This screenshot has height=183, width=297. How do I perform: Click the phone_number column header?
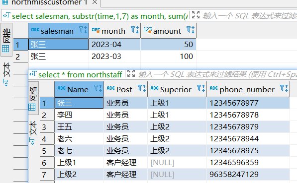tap(248, 89)
